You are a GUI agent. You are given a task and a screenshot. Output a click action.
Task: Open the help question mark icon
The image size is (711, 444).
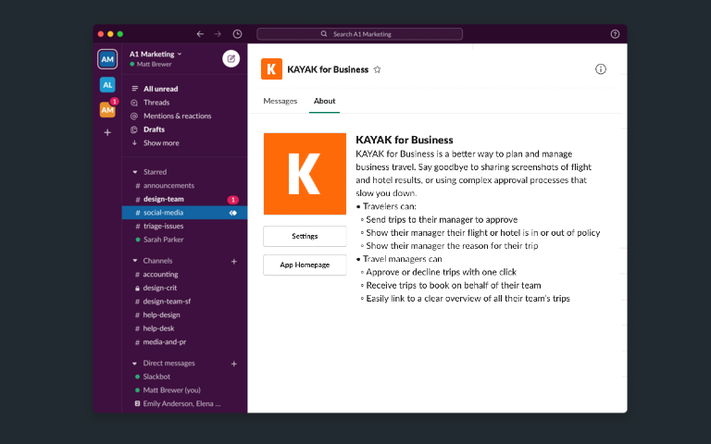pyautogui.click(x=615, y=34)
